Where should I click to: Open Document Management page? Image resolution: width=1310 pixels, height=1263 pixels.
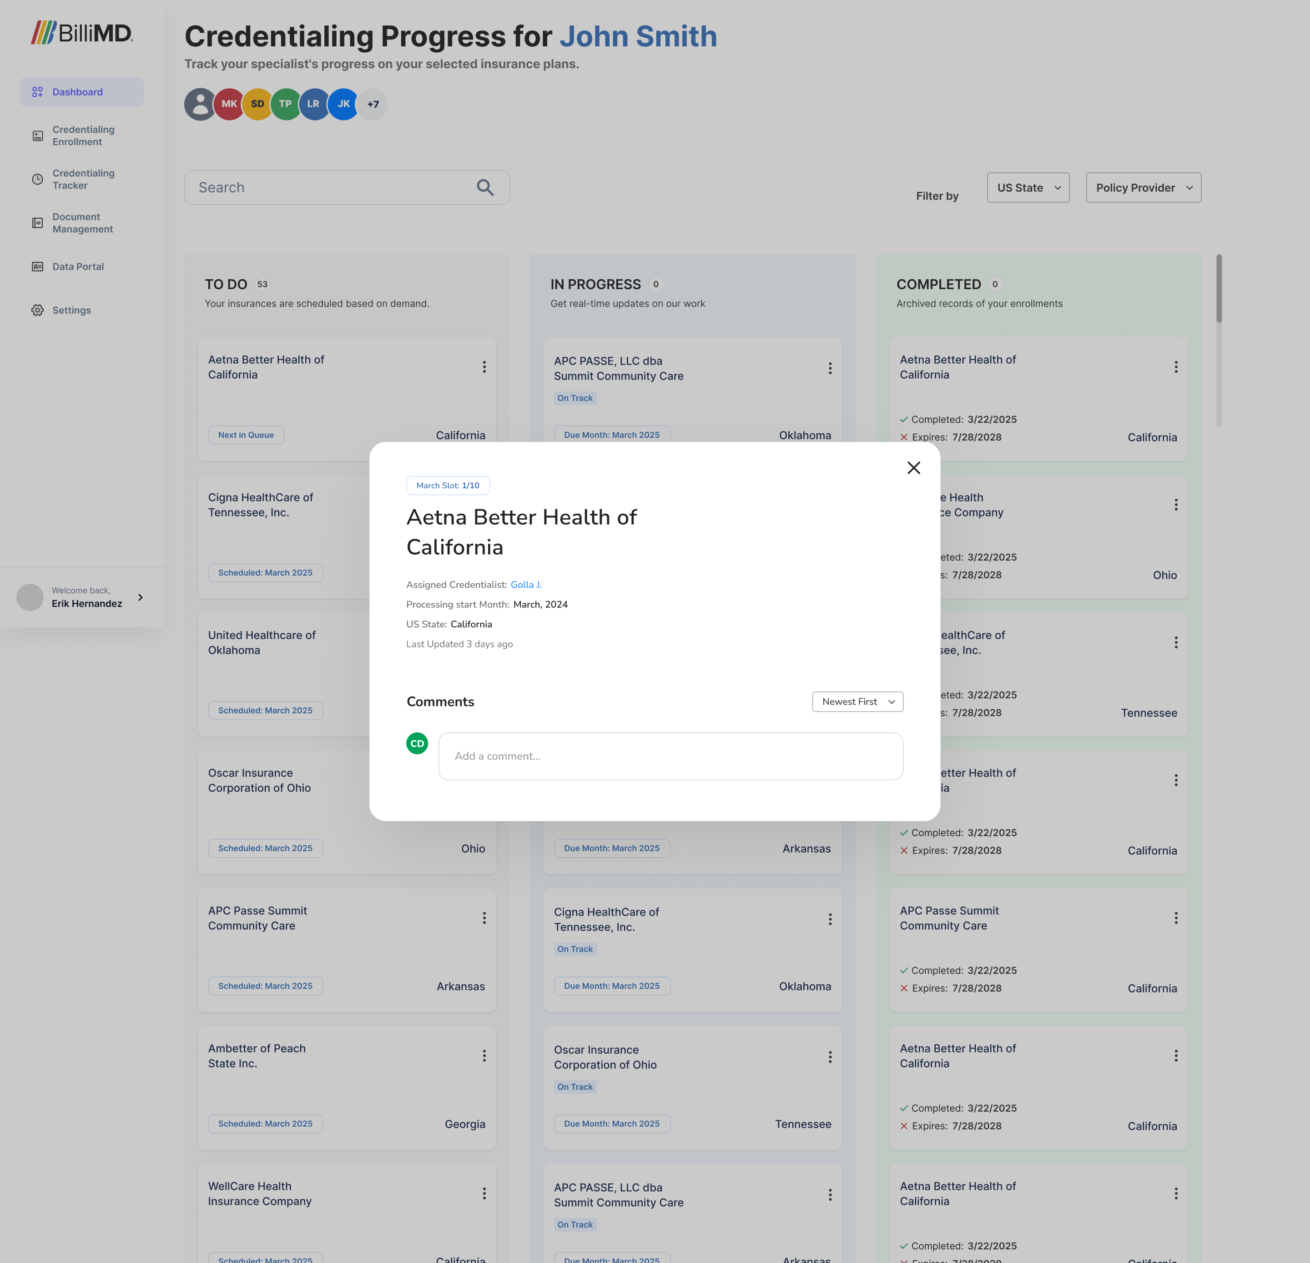(81, 223)
